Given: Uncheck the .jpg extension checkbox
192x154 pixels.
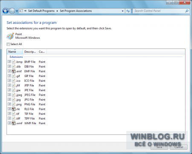Looking at the screenshot, I should (x=9, y=100).
